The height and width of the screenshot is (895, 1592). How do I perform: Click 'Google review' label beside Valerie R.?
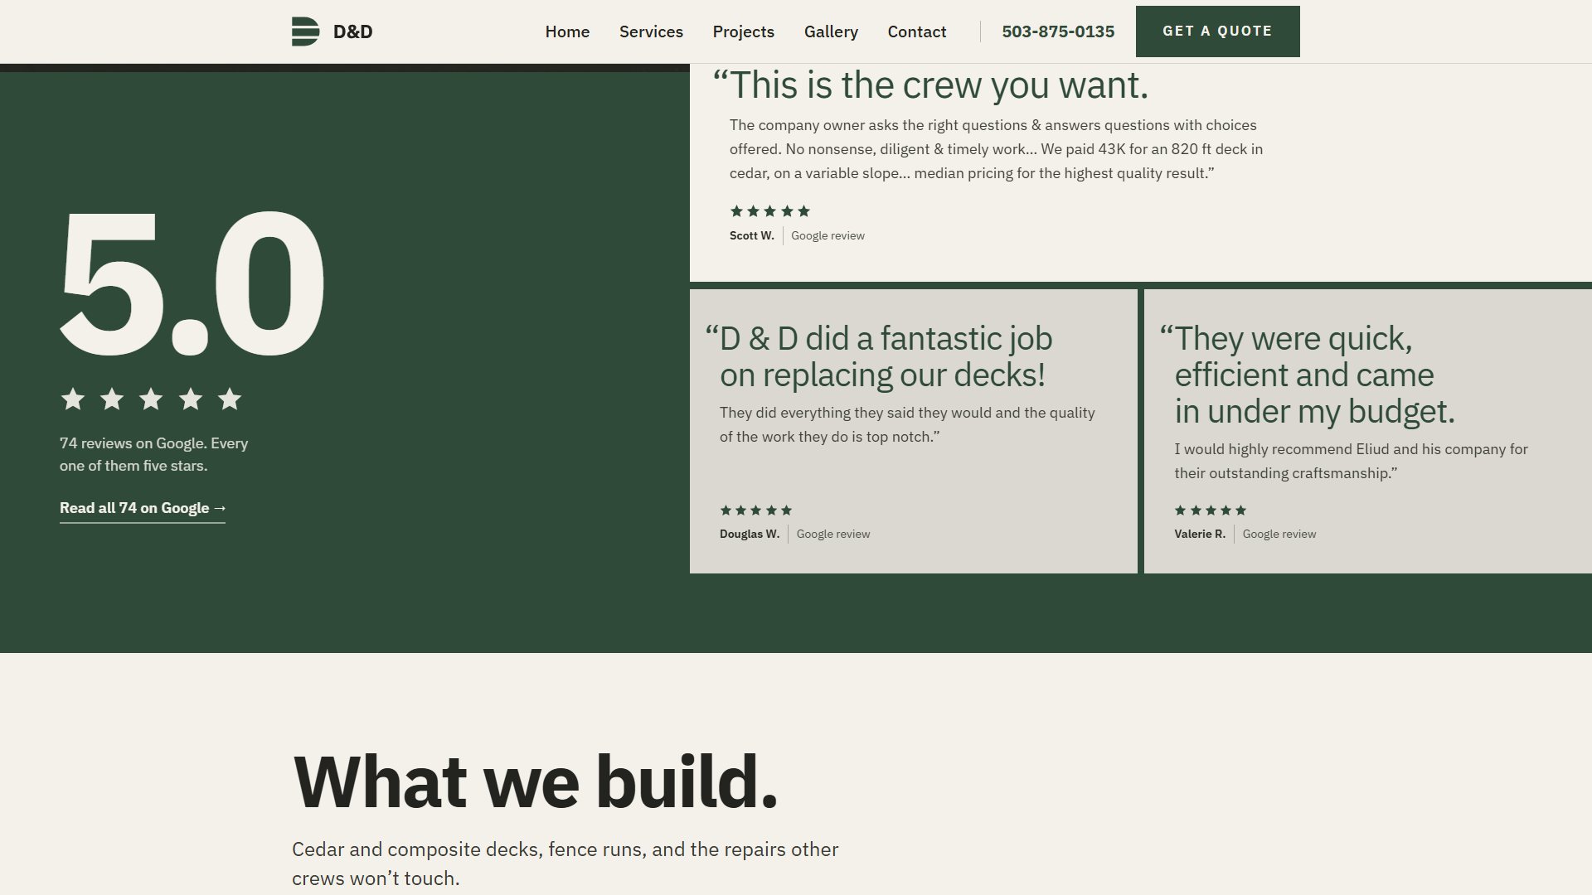(x=1279, y=534)
